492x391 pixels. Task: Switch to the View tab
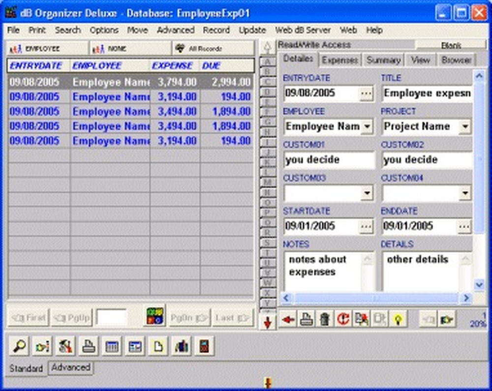click(421, 60)
